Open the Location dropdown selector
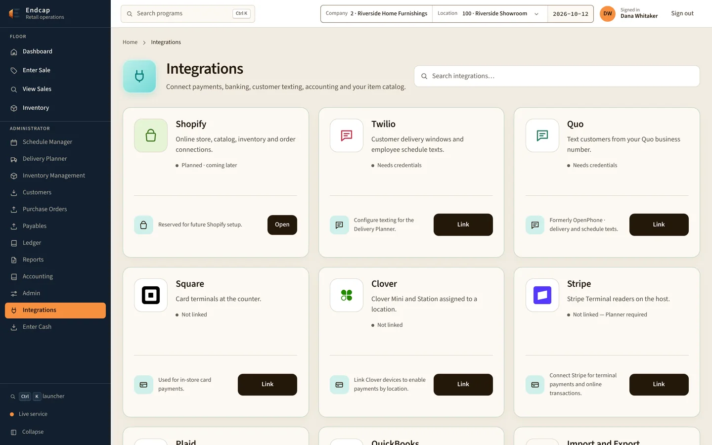This screenshot has height=445, width=712. pyautogui.click(x=490, y=14)
